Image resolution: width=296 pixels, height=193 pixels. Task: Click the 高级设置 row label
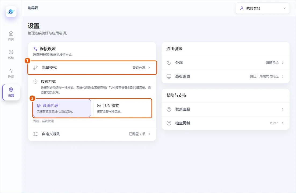(183, 76)
